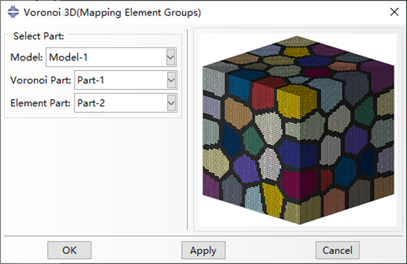Click the Part-1 Voronoi Part field

pyautogui.click(x=126, y=80)
